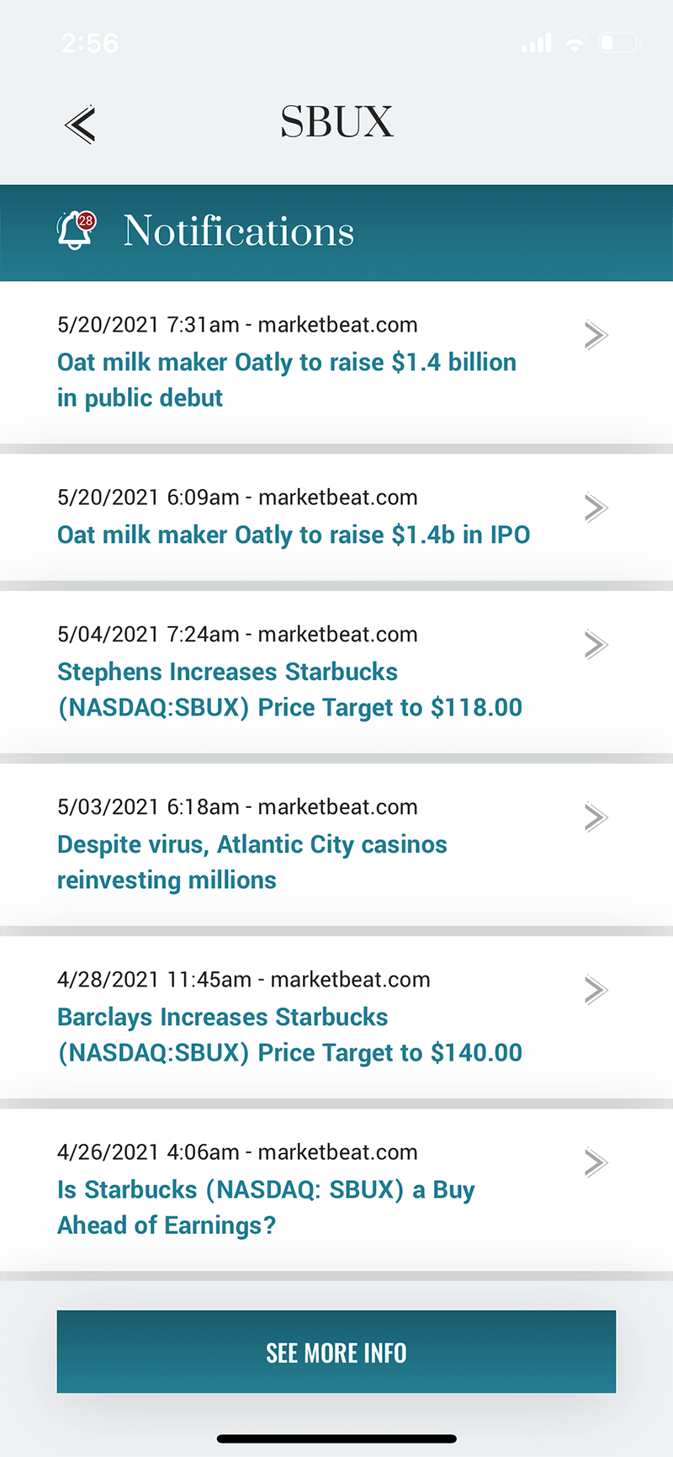Open "Is Starbucks a Buy Ahead of Earnings?" headline
Screen dimensions: 673x1457
tap(266, 1207)
